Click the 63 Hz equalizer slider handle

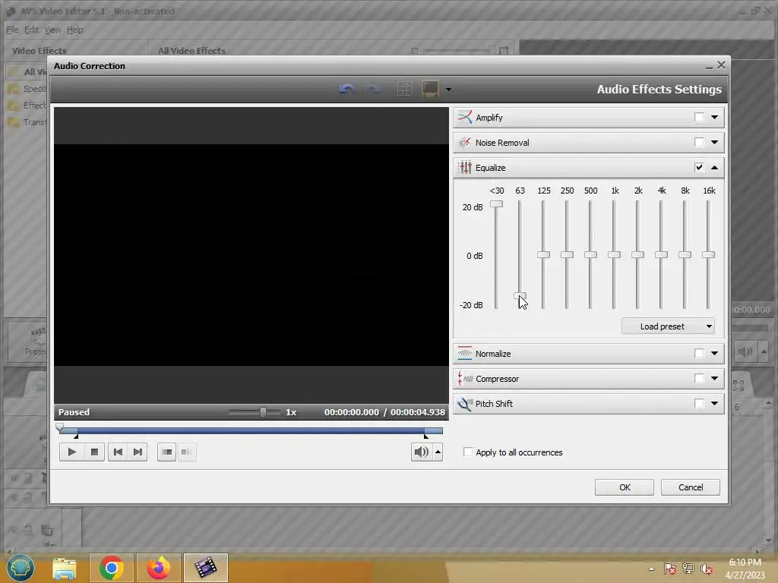coord(520,296)
